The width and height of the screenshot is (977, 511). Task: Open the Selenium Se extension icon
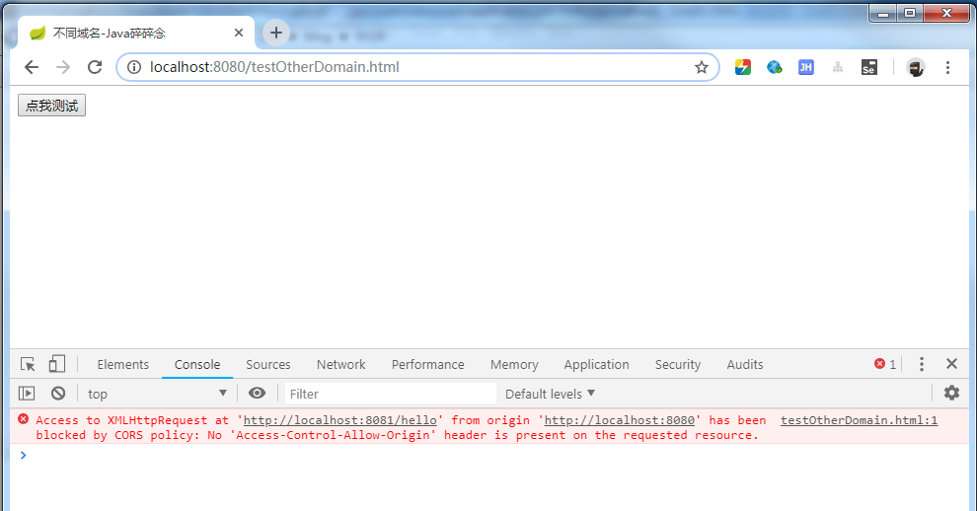[x=869, y=67]
